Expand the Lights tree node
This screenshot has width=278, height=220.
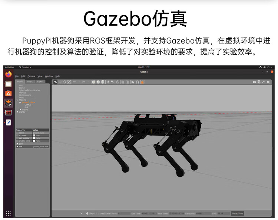click(17, 112)
